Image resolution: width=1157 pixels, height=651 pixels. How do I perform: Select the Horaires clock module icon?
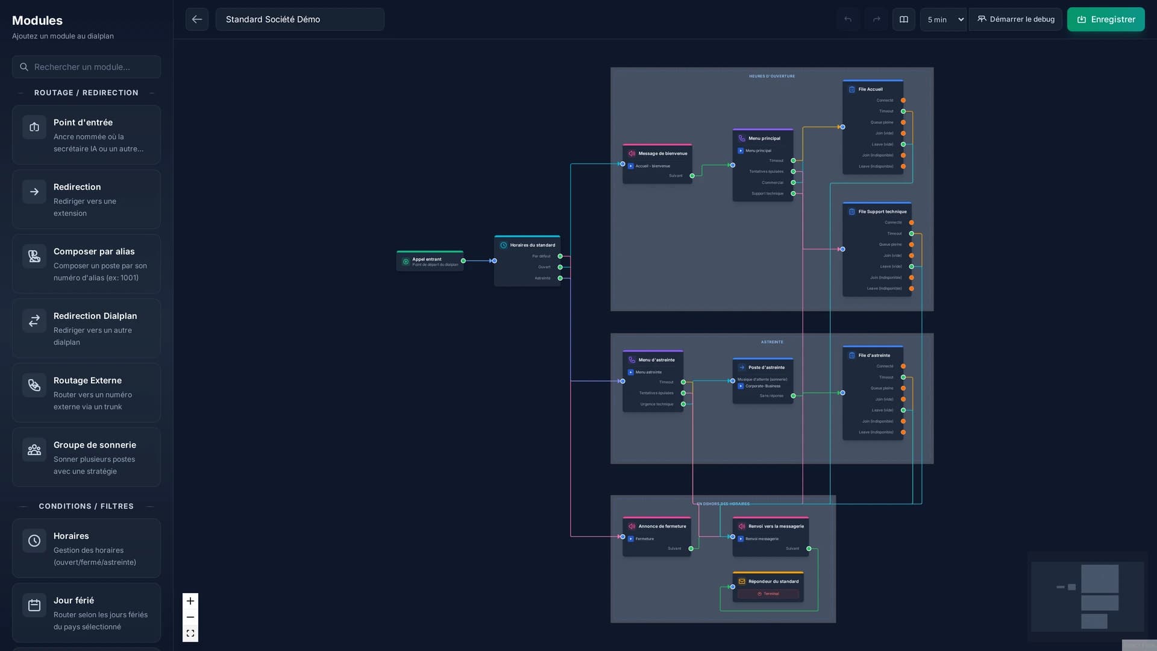(x=34, y=541)
